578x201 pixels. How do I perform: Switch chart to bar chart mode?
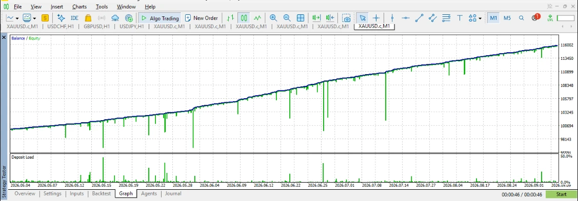230,17
